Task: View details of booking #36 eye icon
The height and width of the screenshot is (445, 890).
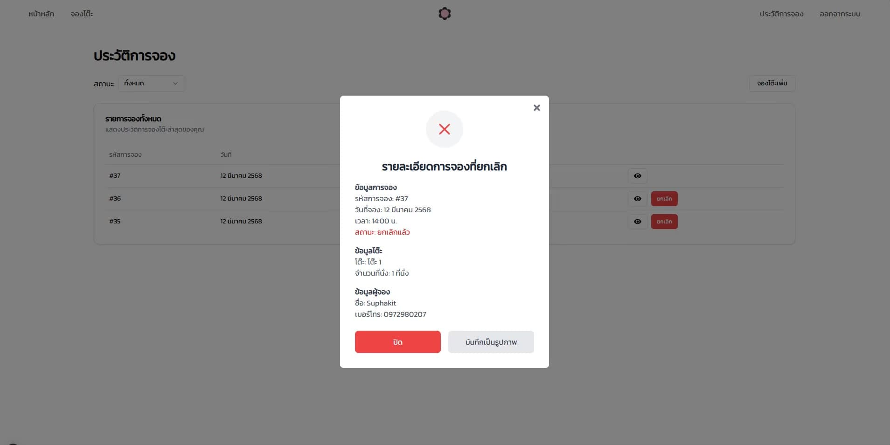Action: (x=638, y=199)
